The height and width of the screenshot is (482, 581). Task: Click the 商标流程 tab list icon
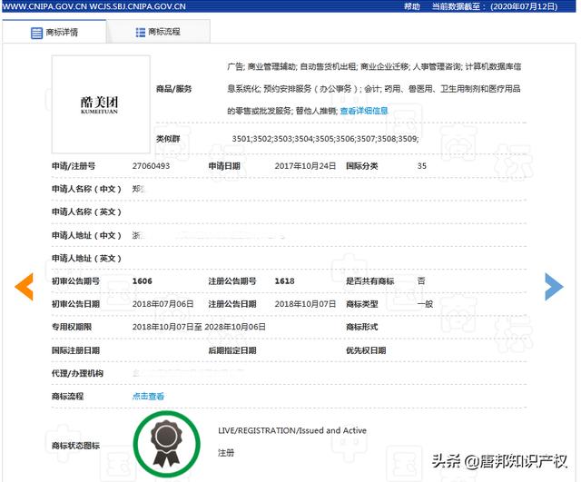(x=141, y=33)
